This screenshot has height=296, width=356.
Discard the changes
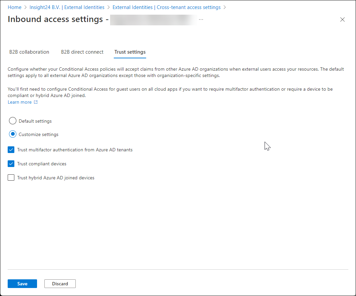coord(60,284)
